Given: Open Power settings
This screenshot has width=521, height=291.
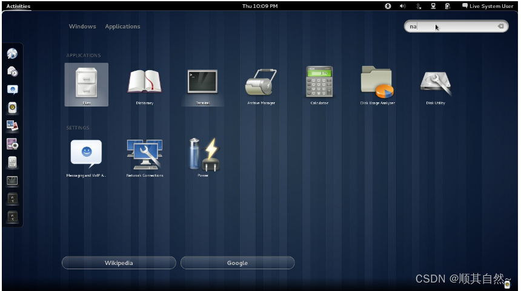Looking at the screenshot, I should tap(202, 155).
